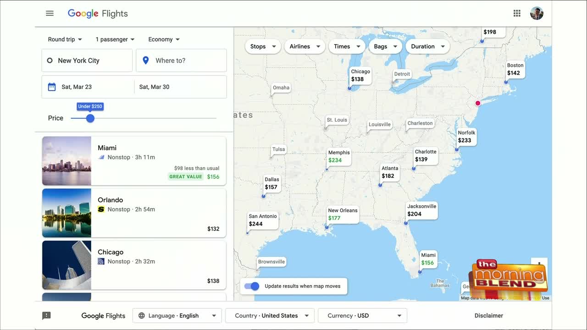Click the San Antonio $244 map label
This screenshot has height=330, width=587.
pyautogui.click(x=262, y=220)
